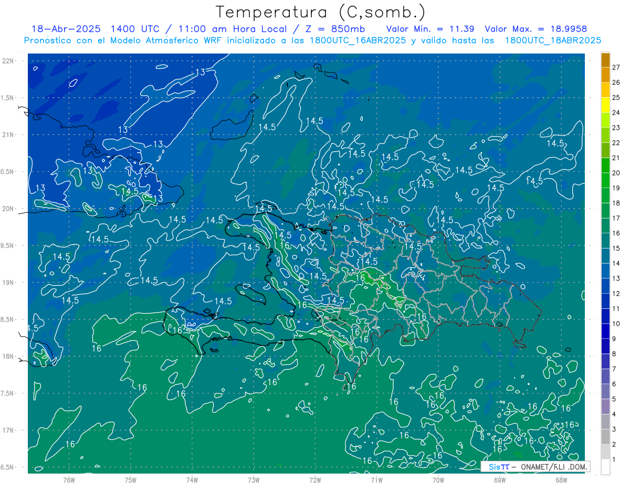
Task: Click the 17N latitude axis label
Action: click(x=8, y=430)
